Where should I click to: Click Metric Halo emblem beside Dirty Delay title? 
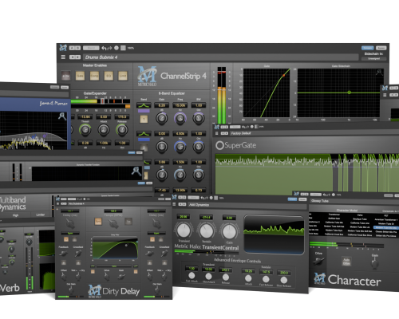pos(95,292)
